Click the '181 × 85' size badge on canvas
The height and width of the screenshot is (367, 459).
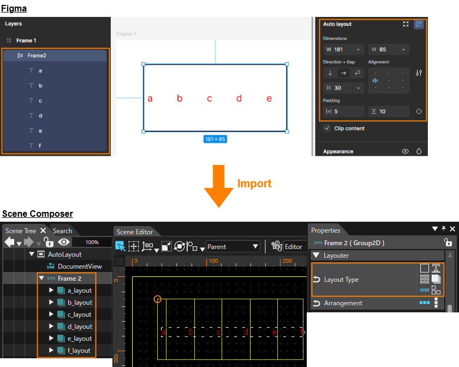tap(215, 139)
